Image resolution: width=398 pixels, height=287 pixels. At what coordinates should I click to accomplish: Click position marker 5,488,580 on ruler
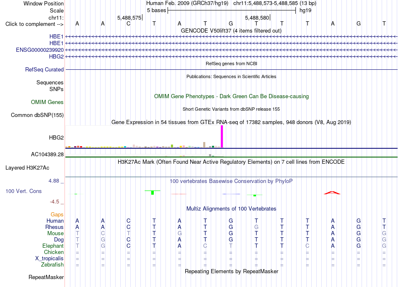[x=257, y=18]
